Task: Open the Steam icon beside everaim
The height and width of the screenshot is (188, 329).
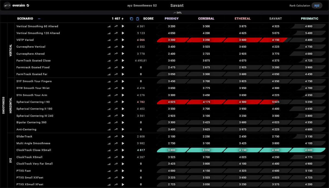Action: point(28,5)
